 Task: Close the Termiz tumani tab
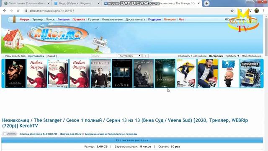[49, 3]
